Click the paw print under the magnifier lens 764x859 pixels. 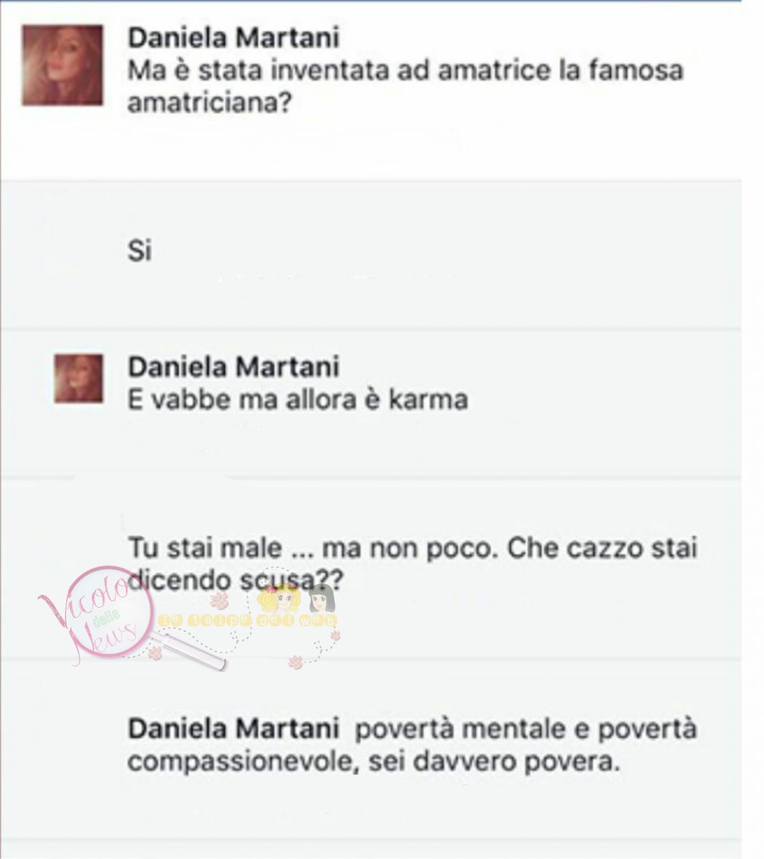[x=155, y=652]
